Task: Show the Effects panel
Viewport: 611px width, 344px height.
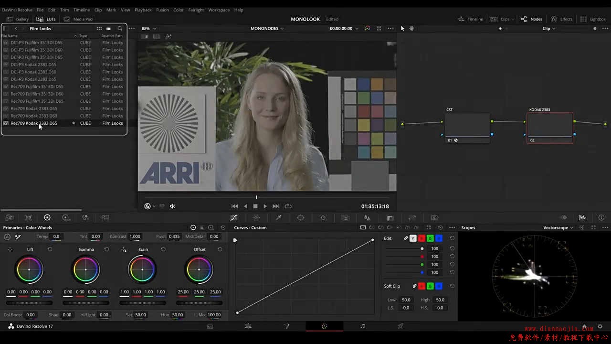Action: 561,19
